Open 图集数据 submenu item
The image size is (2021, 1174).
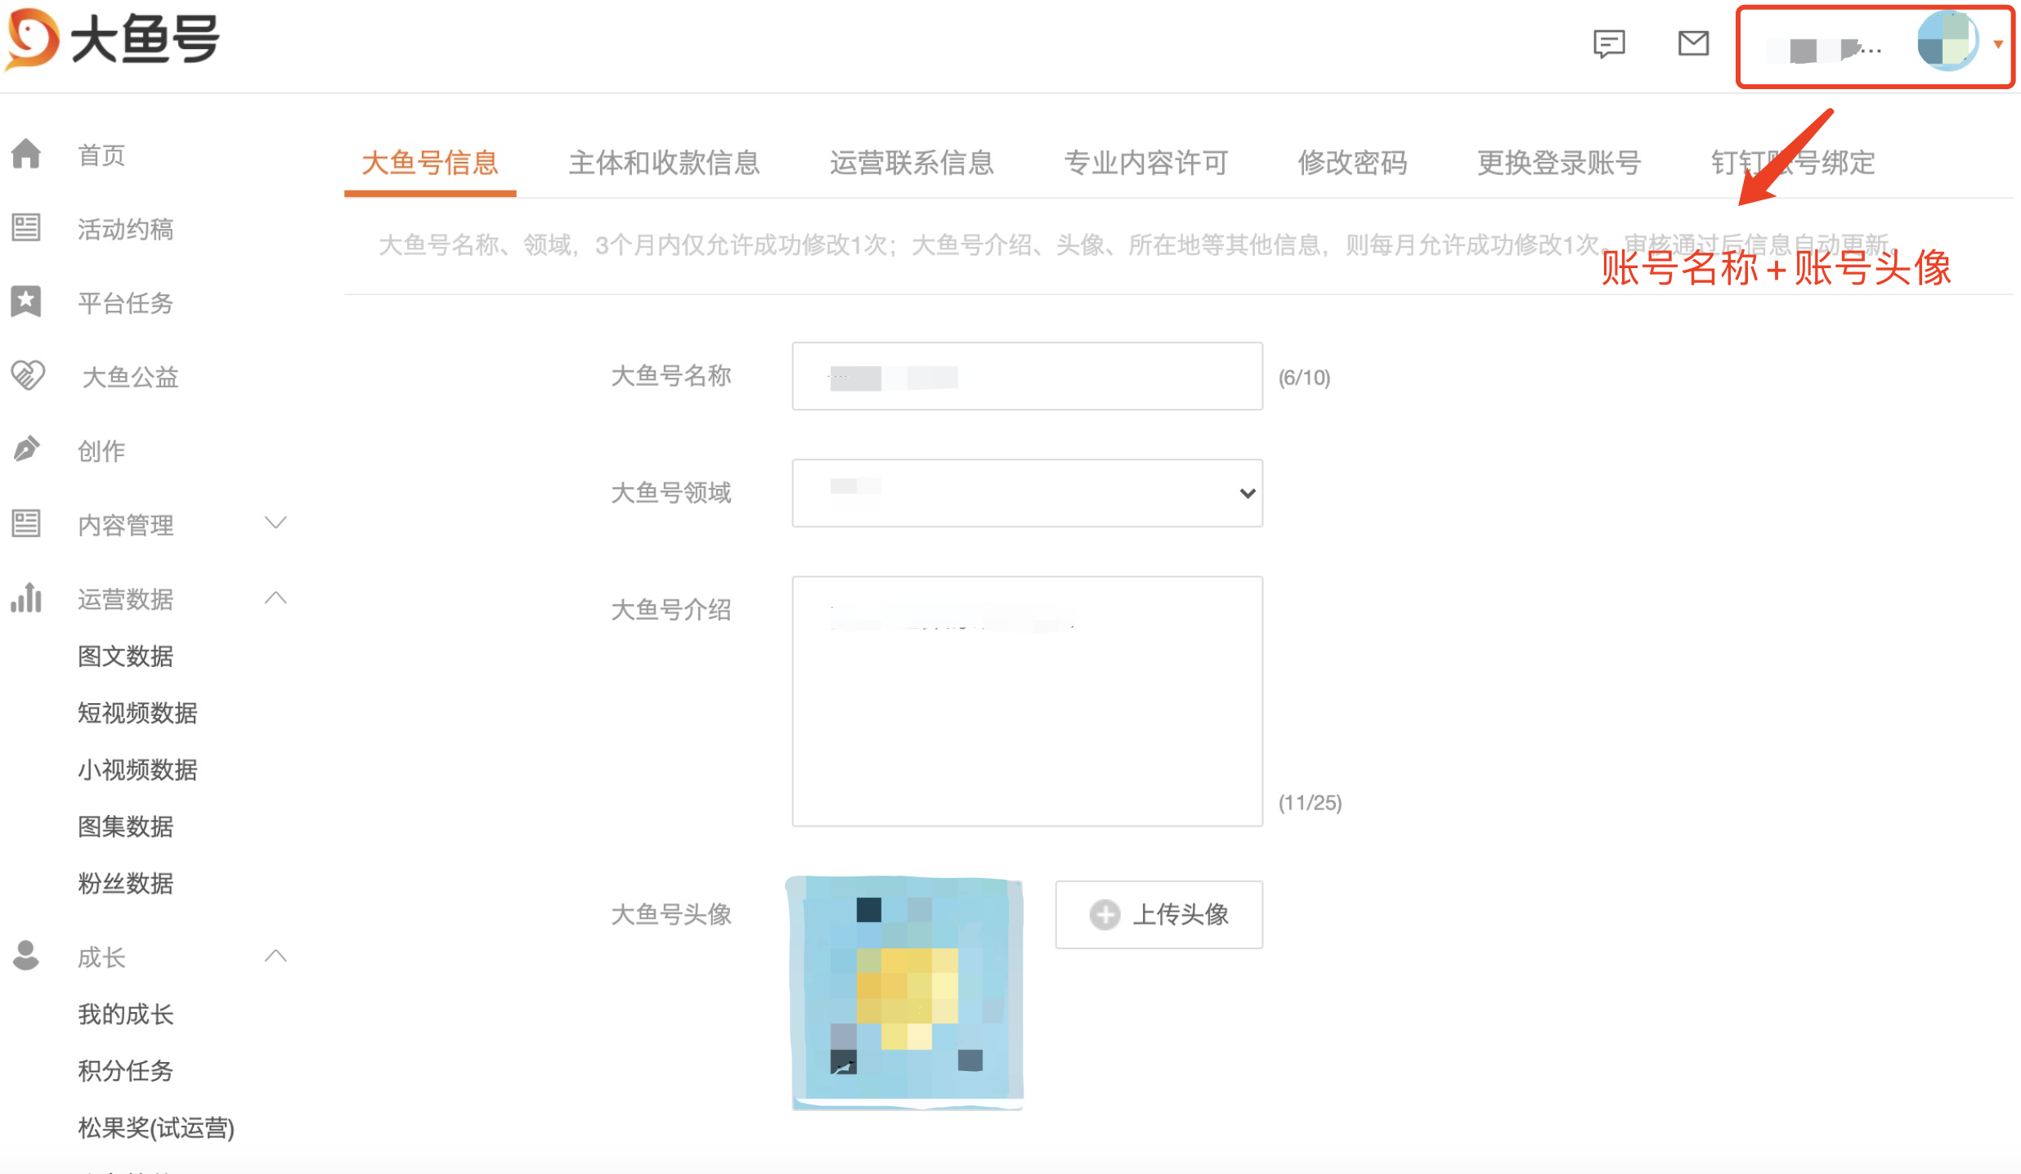125,827
